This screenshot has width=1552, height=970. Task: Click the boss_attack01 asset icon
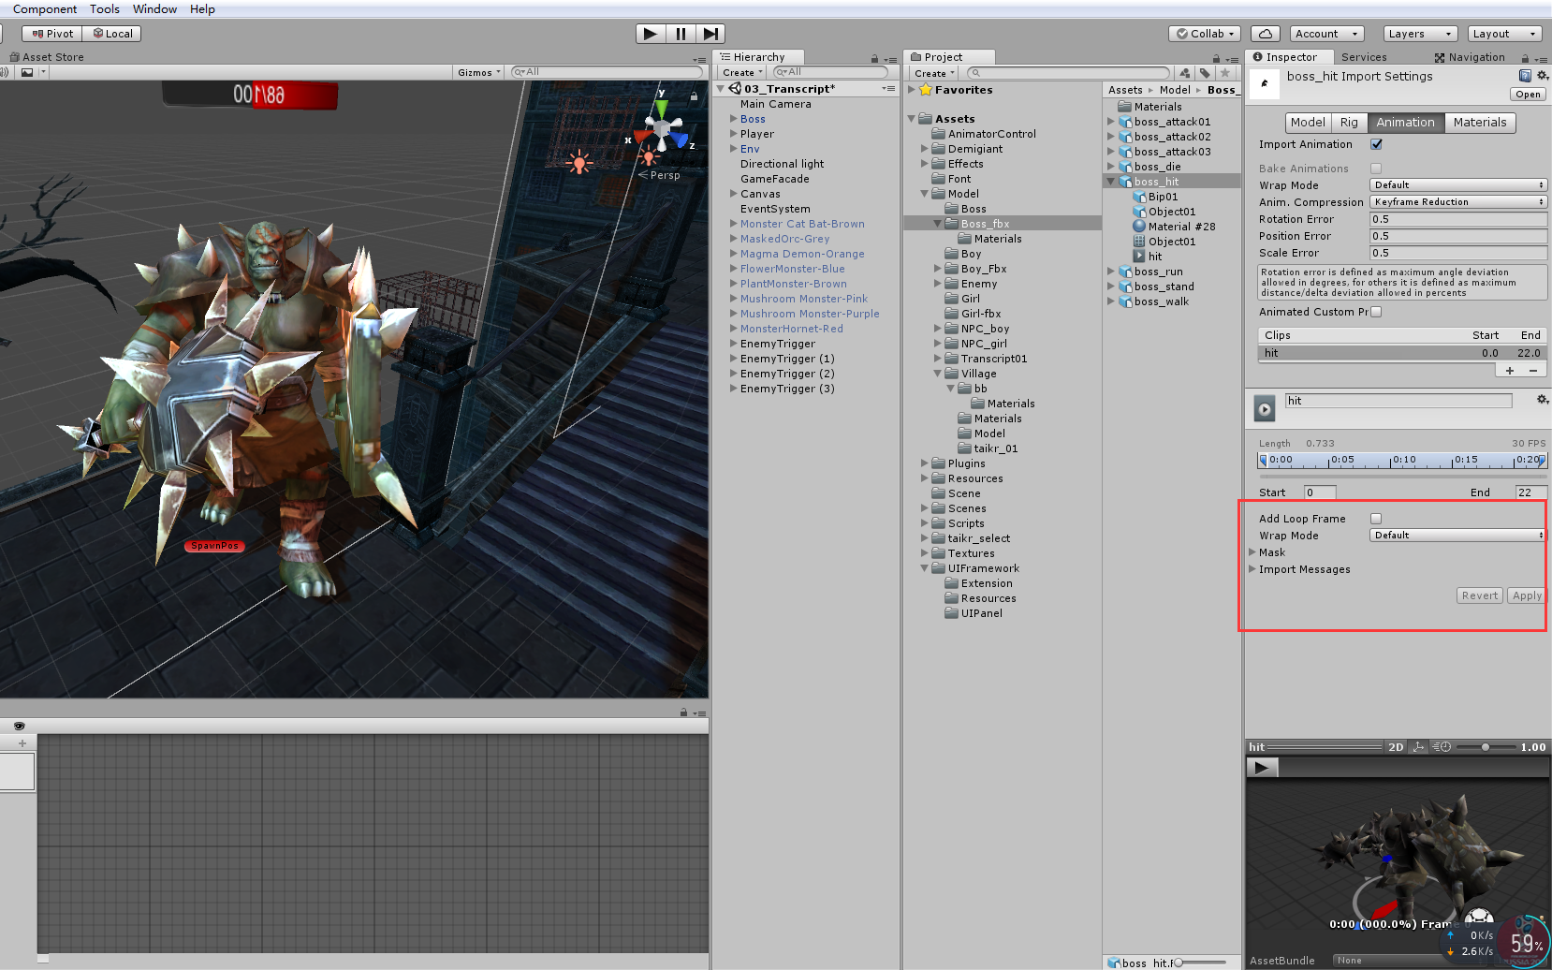click(x=1126, y=122)
